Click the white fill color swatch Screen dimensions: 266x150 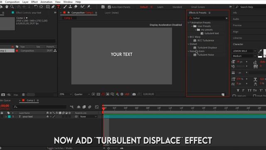[265, 52]
